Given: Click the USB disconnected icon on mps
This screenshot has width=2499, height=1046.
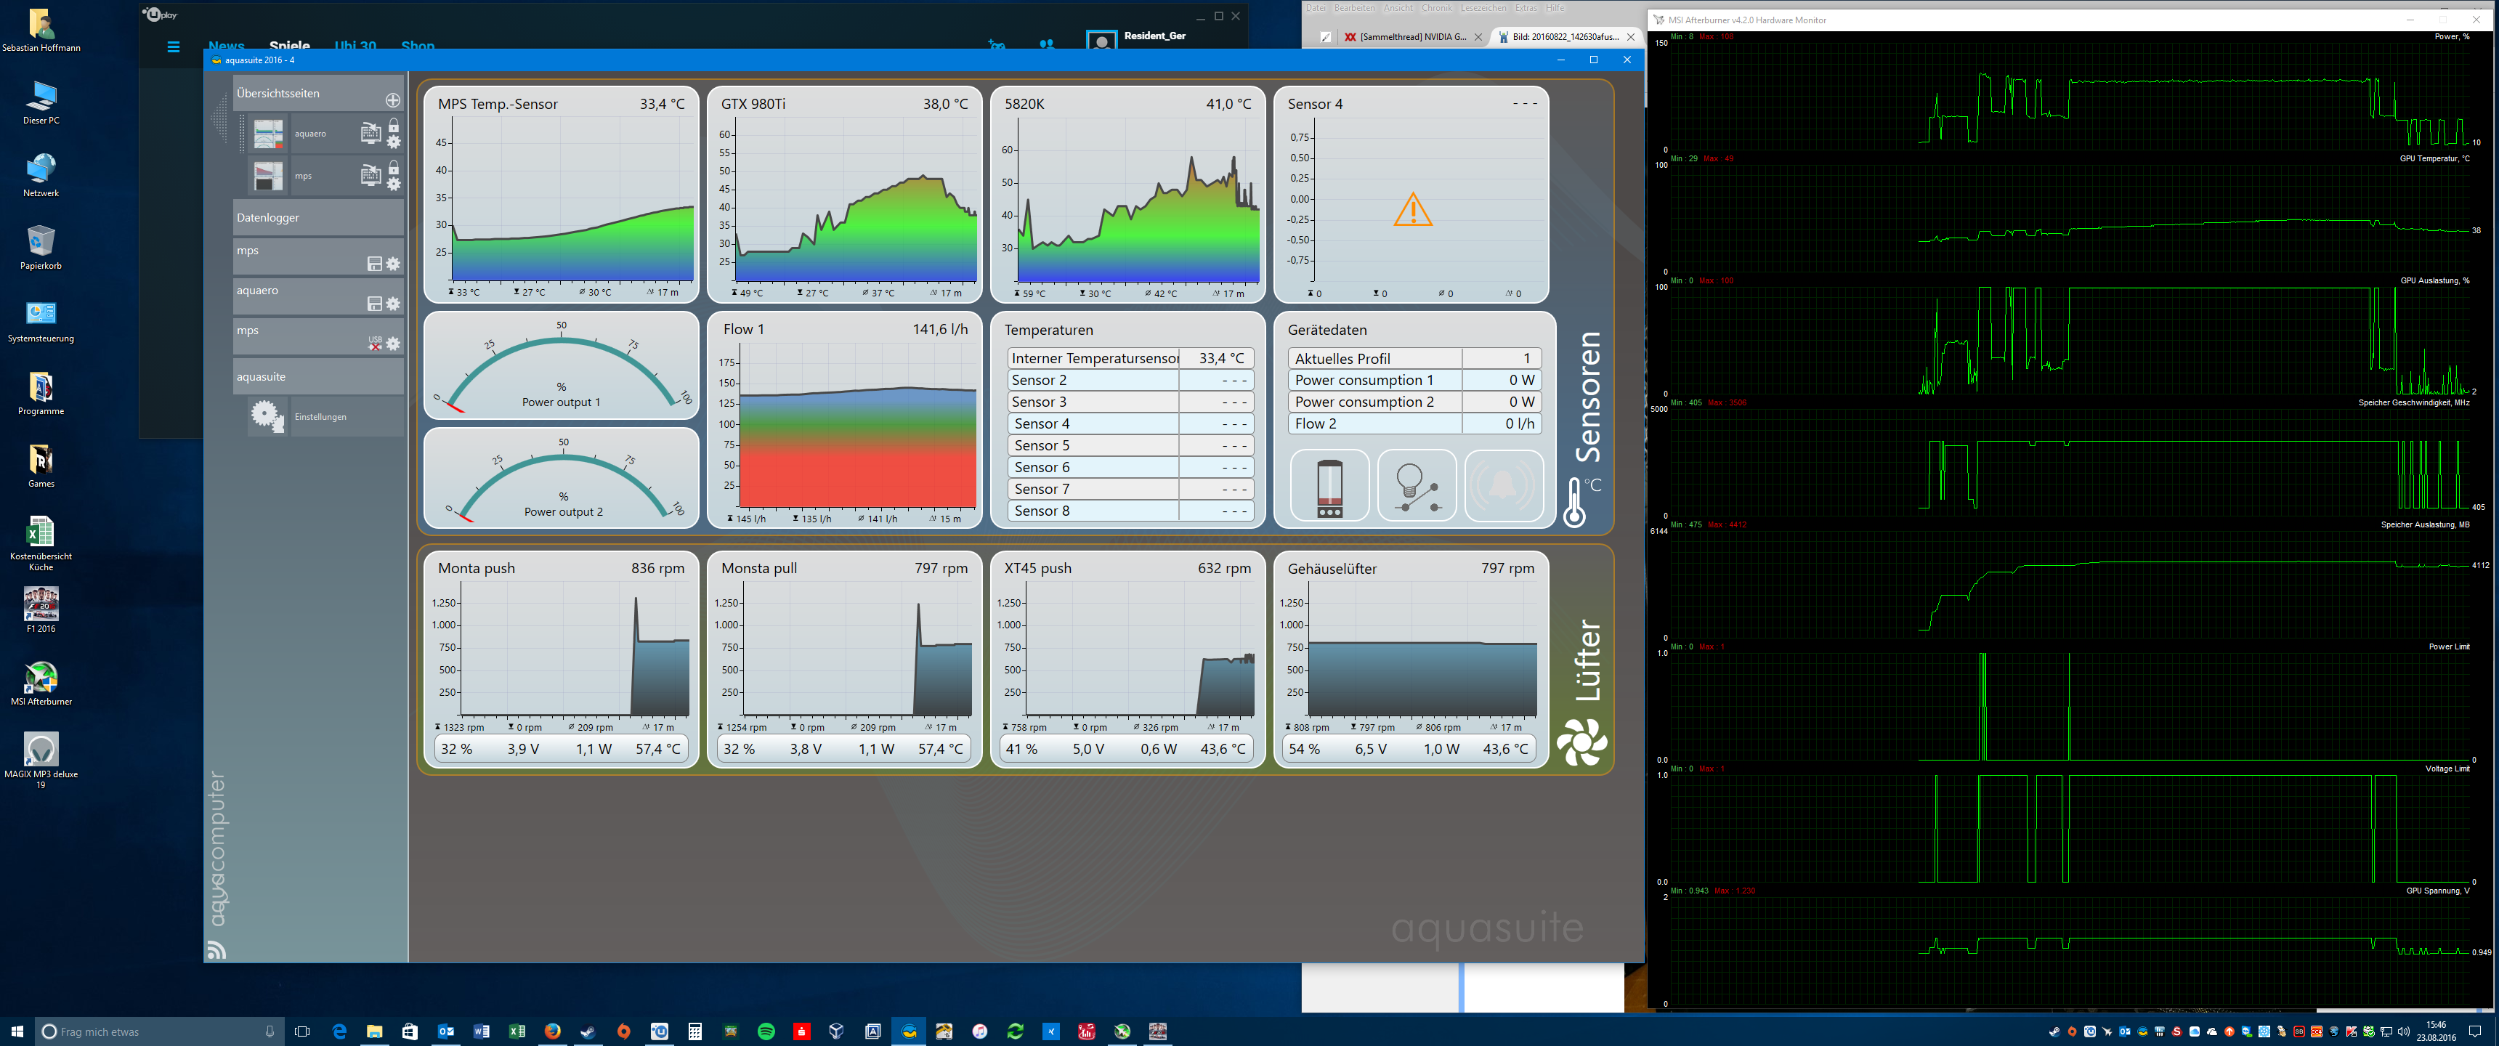Looking at the screenshot, I should click(x=374, y=343).
